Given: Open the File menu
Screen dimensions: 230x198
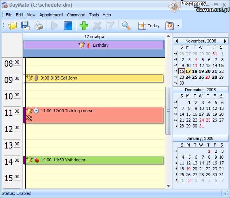Looking at the screenshot, I should [x=9, y=15].
